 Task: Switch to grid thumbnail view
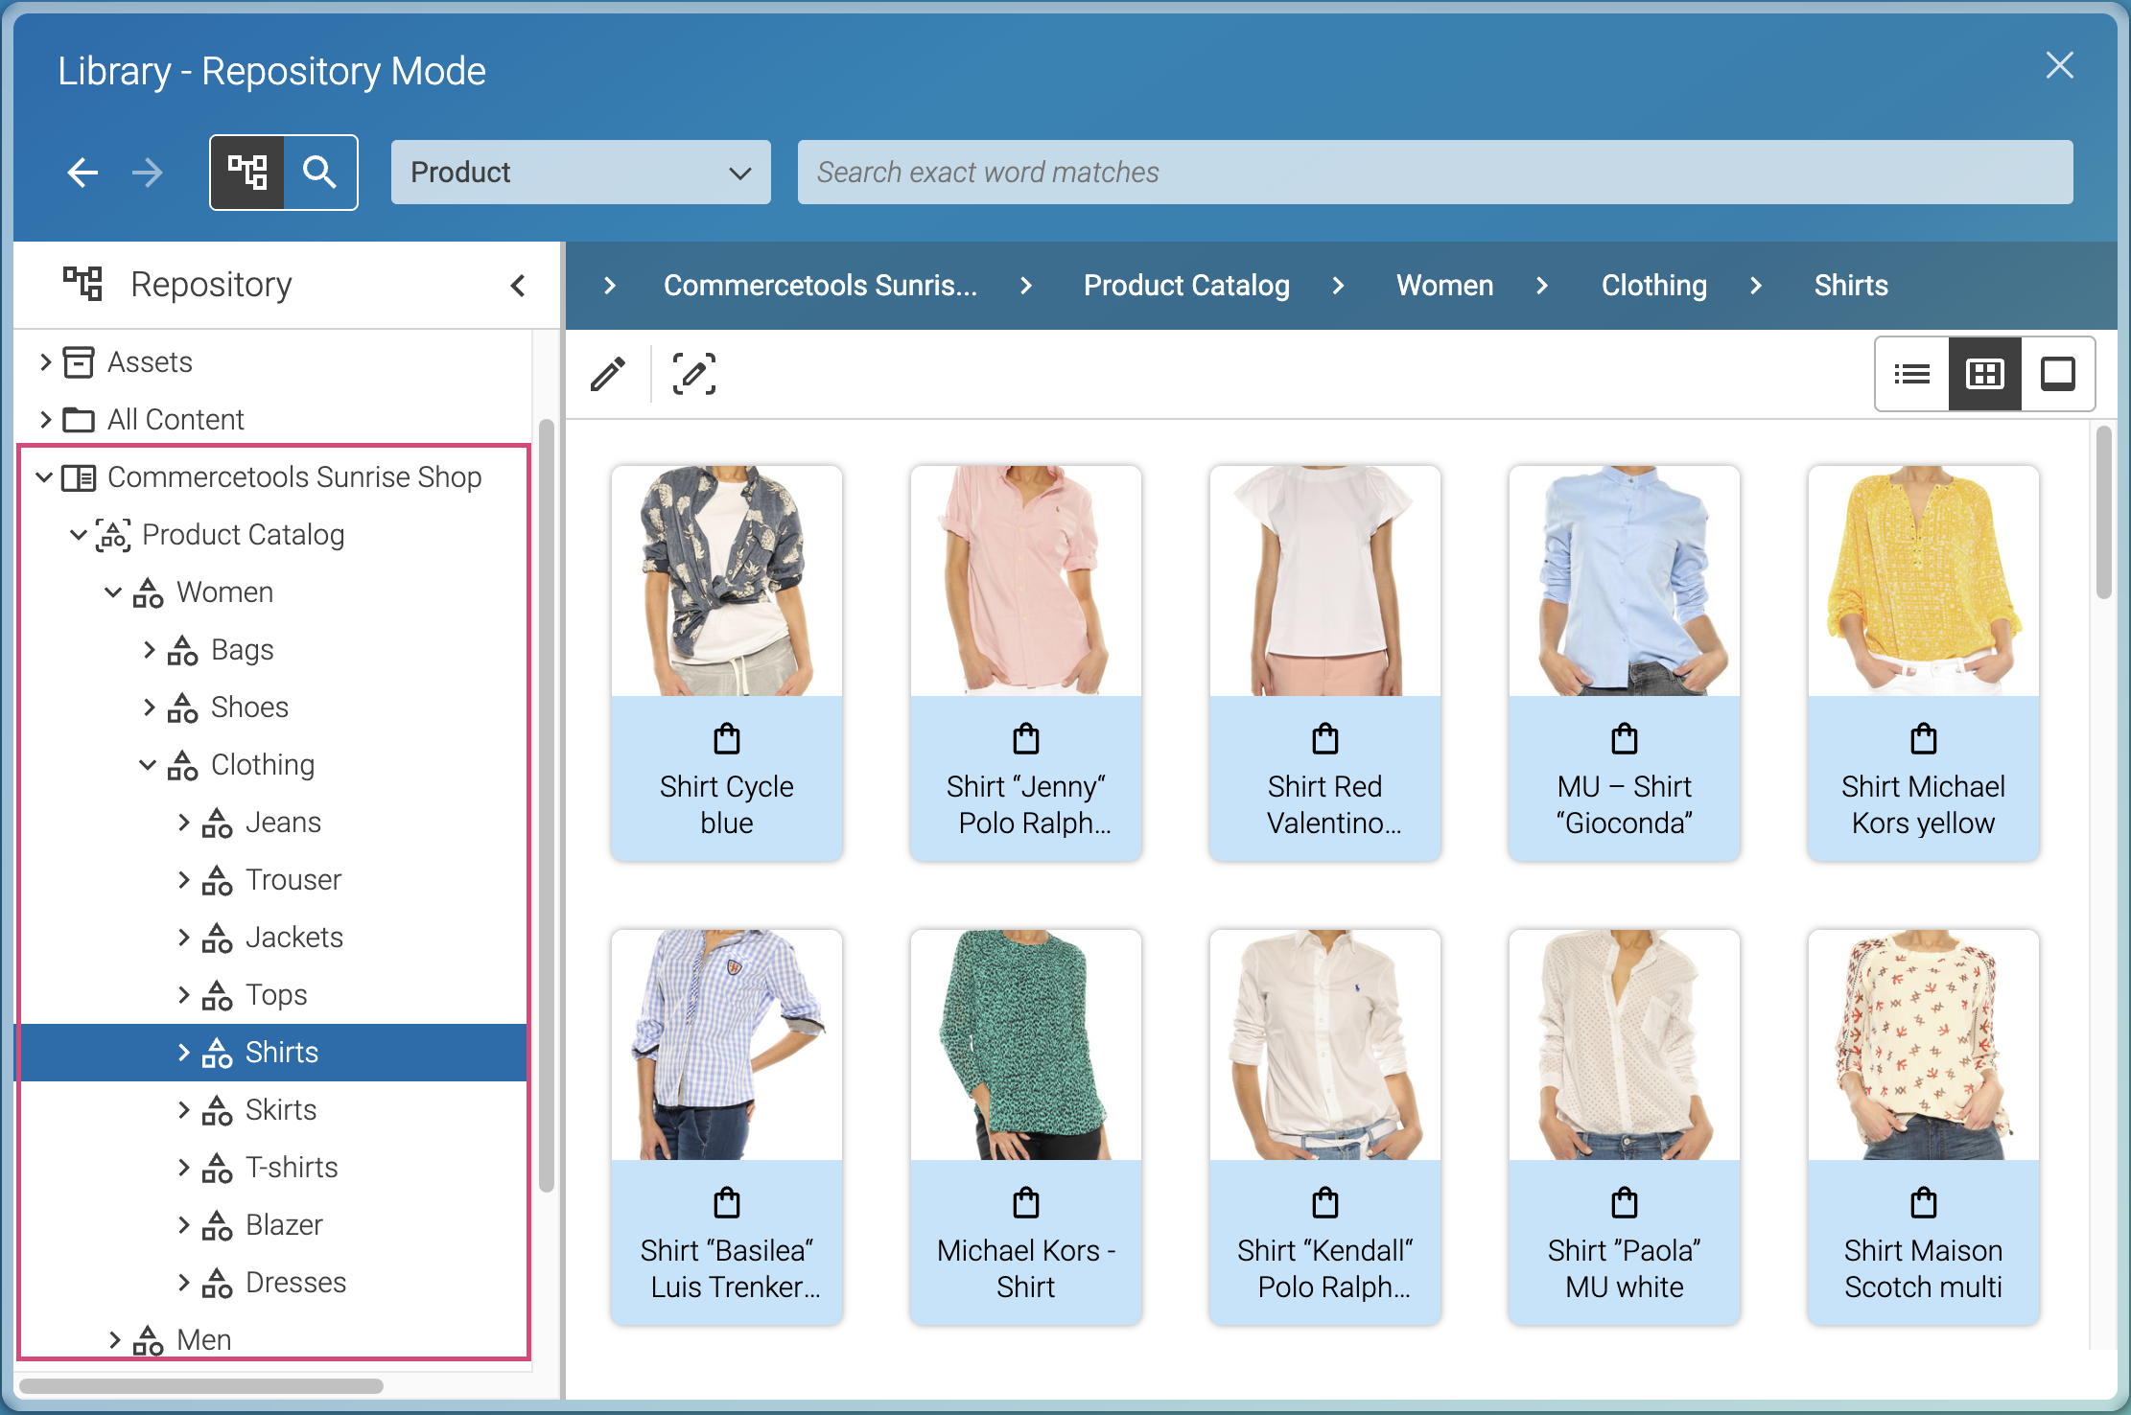coord(1984,374)
